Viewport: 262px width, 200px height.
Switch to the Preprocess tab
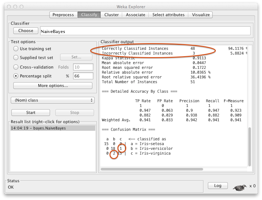tap(63, 15)
